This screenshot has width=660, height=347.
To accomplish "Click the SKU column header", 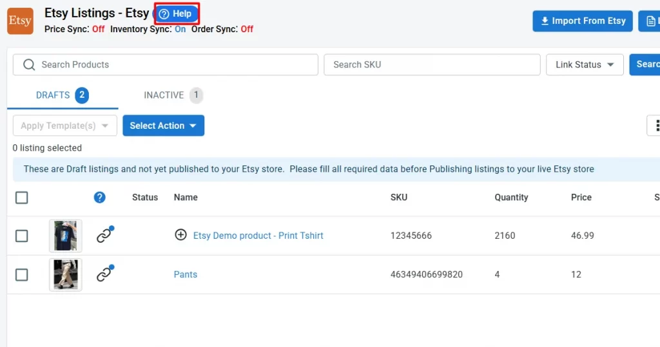I will click(398, 197).
